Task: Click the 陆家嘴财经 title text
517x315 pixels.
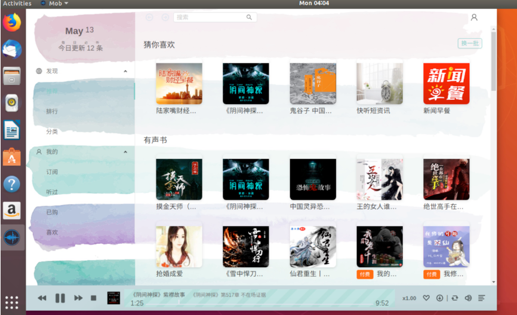Action: [176, 111]
